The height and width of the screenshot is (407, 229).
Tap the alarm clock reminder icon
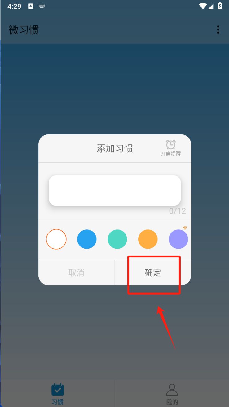[171, 145]
